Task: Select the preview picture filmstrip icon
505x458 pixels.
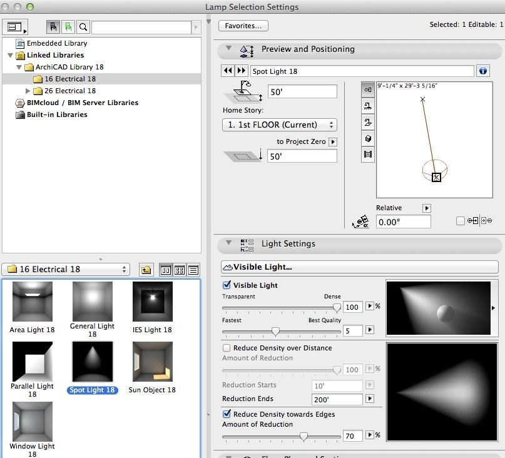Action: tap(368, 155)
